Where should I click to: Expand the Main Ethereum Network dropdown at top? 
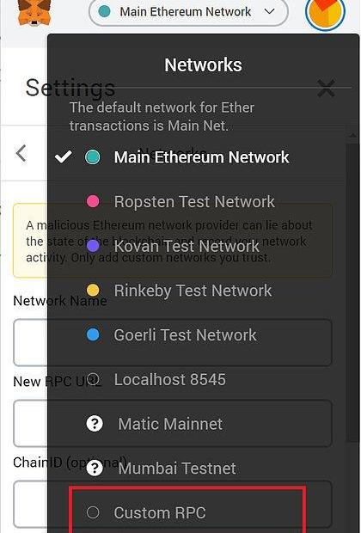point(188,12)
